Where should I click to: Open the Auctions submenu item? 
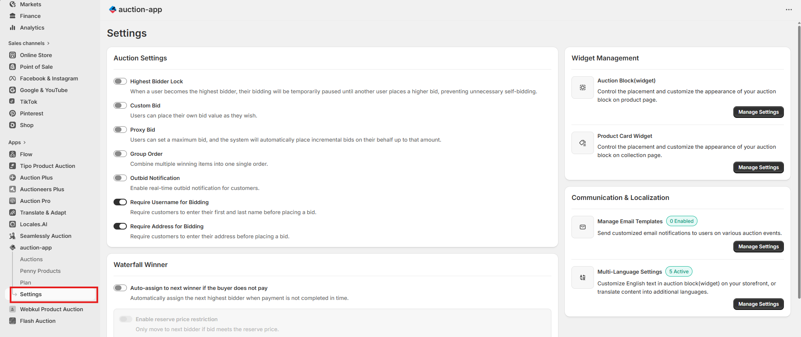pyautogui.click(x=31, y=259)
